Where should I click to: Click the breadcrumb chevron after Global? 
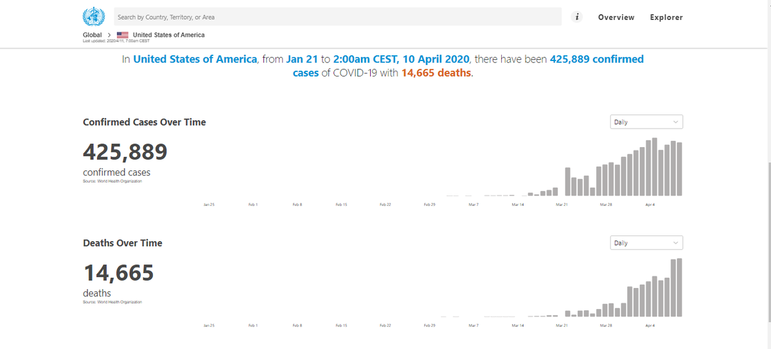(109, 35)
